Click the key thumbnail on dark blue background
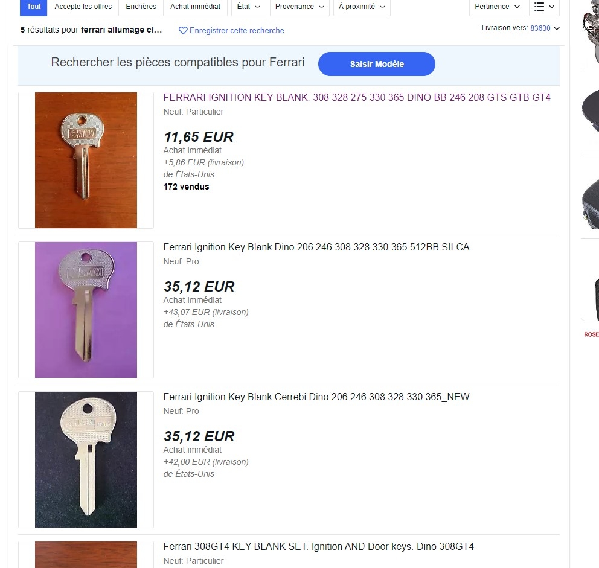 click(x=86, y=460)
